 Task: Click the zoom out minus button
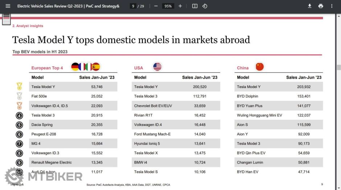click(x=156, y=6)
